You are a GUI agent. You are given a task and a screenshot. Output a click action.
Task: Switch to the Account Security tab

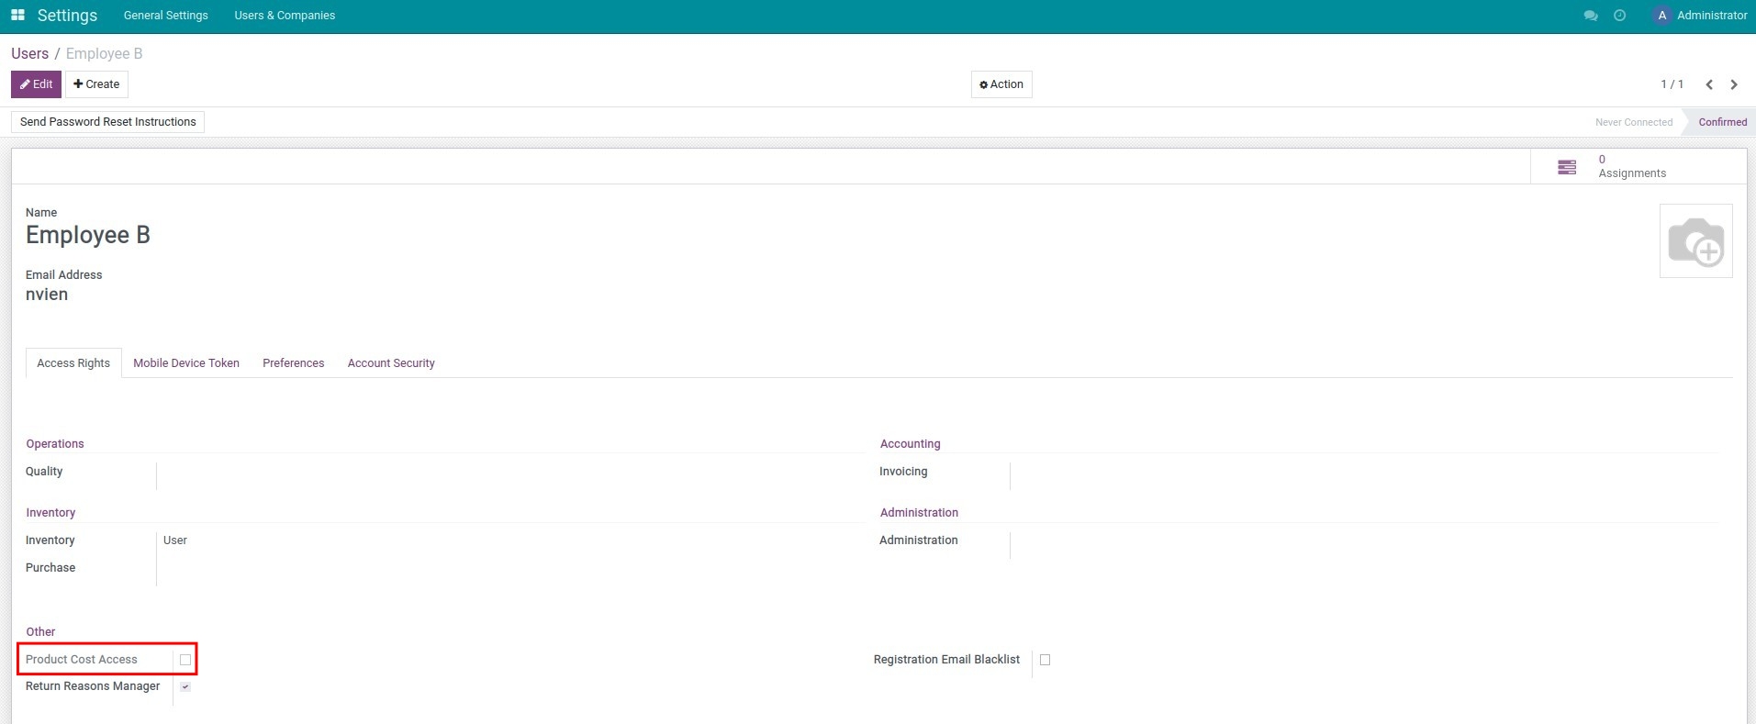click(x=391, y=363)
